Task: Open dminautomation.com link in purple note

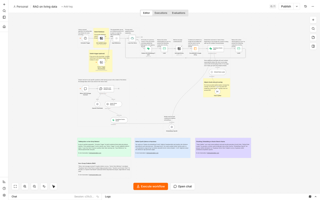Action: pyautogui.click(x=213, y=153)
